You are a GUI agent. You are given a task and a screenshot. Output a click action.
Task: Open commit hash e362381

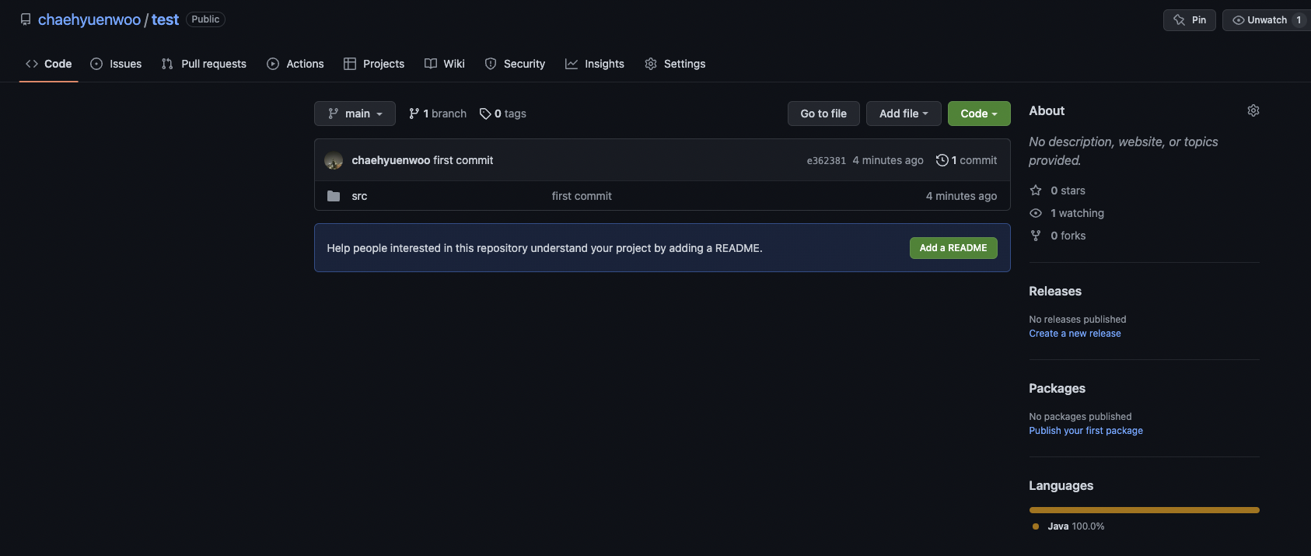[826, 161]
